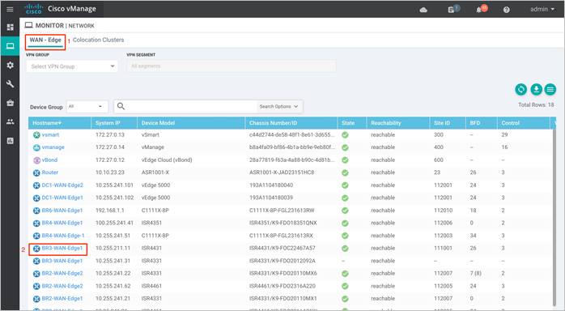Open the Configuration gear sidebar icon

pos(10,65)
